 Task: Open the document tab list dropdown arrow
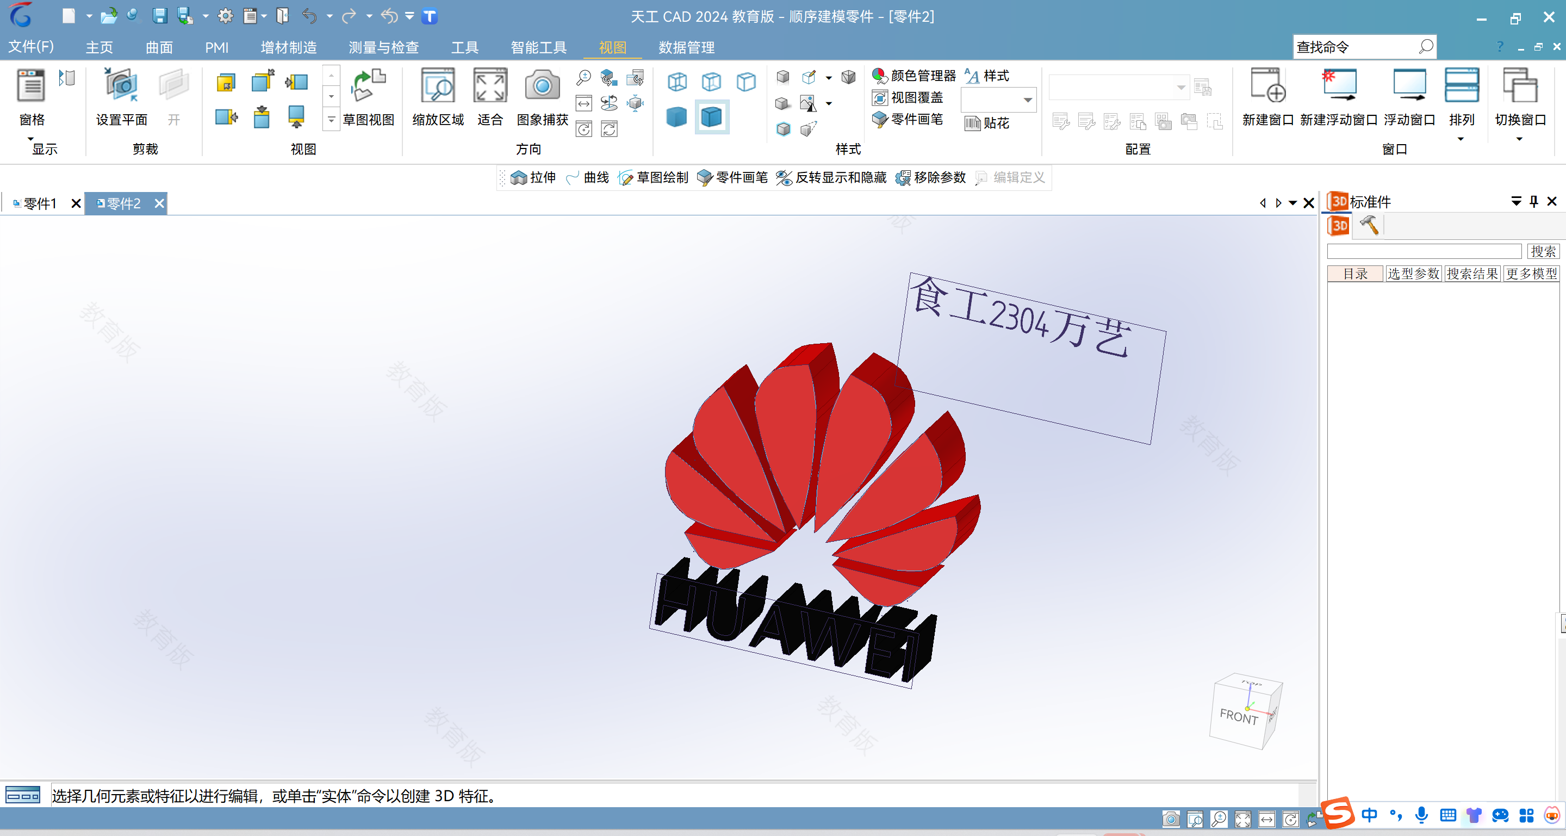pos(1292,203)
